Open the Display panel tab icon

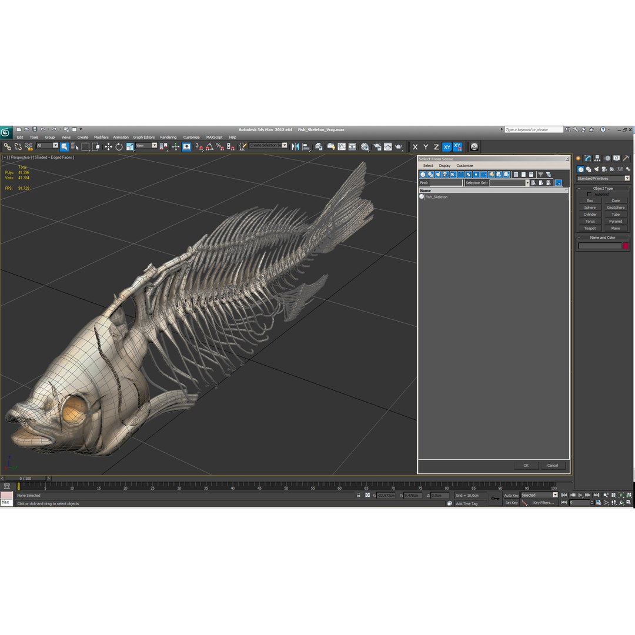616,158
